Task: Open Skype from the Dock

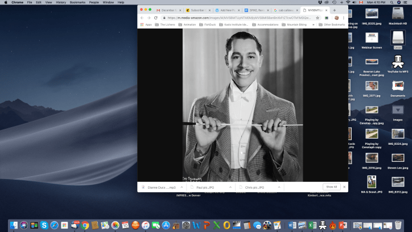Action: (x=44, y=225)
